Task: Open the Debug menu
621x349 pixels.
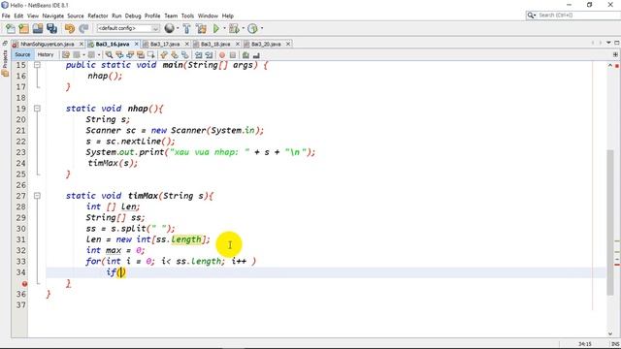Action: 133,16
